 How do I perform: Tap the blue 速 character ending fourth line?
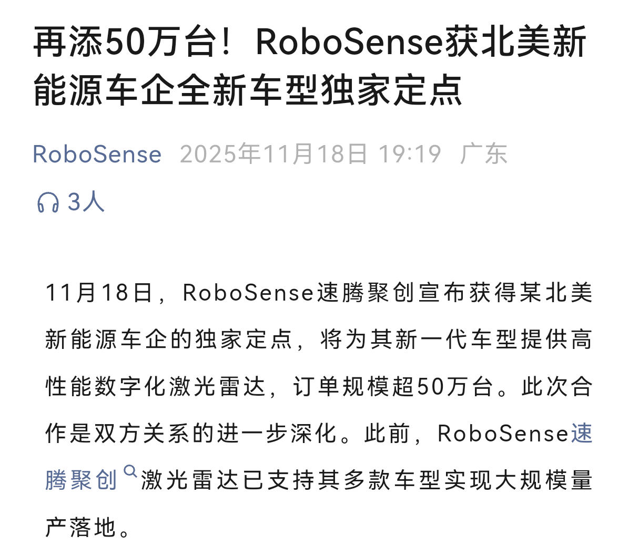pyautogui.click(x=582, y=434)
